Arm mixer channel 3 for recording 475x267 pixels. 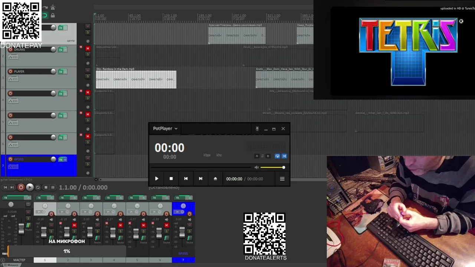click(x=97, y=214)
